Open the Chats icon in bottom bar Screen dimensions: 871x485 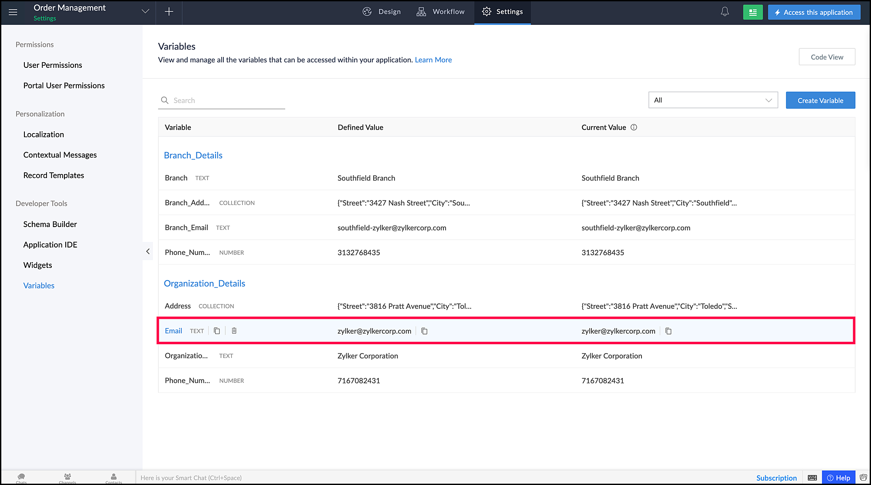[x=21, y=478]
